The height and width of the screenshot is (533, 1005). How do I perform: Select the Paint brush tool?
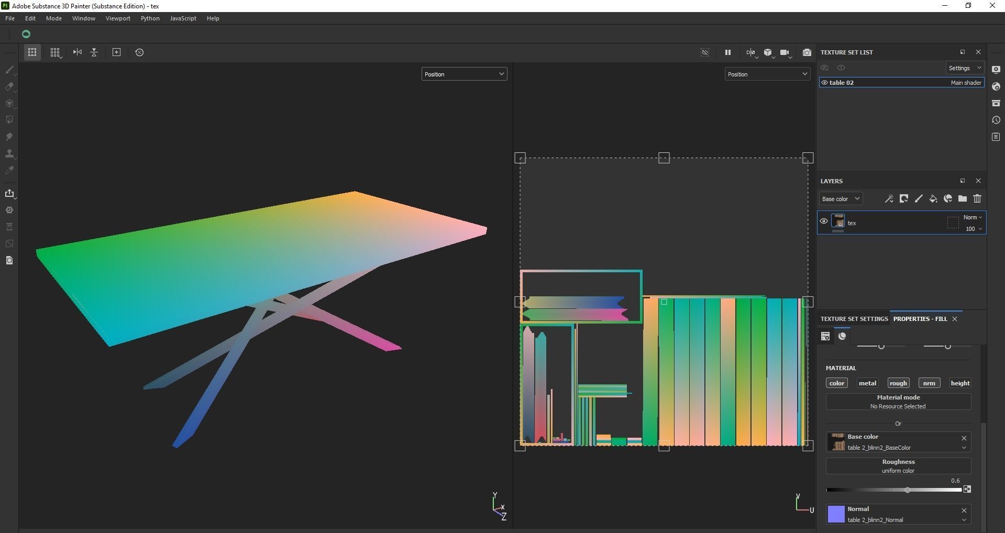(9, 70)
